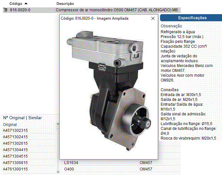
Task: Click the Descrição column header
Action: (x=65, y=4)
